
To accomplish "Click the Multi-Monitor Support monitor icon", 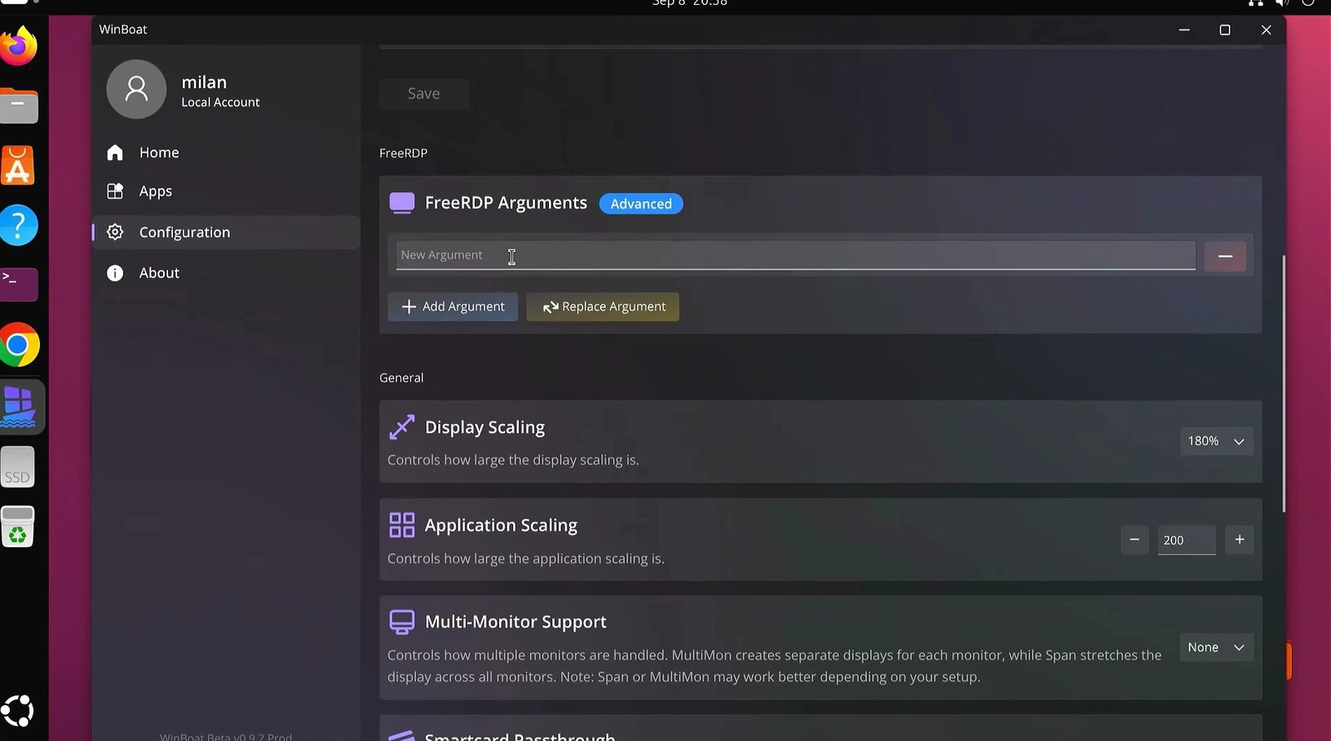I will pos(402,621).
